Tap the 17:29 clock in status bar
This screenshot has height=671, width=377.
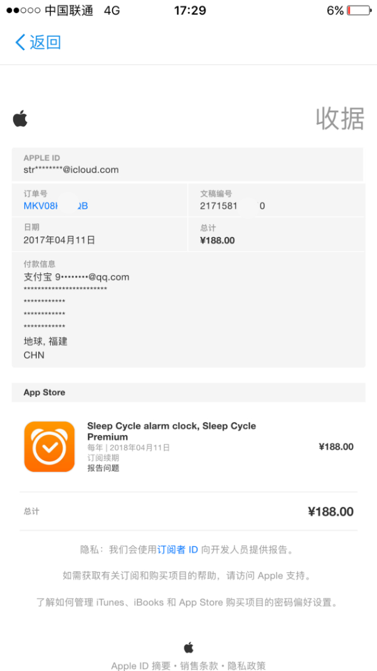(x=190, y=11)
